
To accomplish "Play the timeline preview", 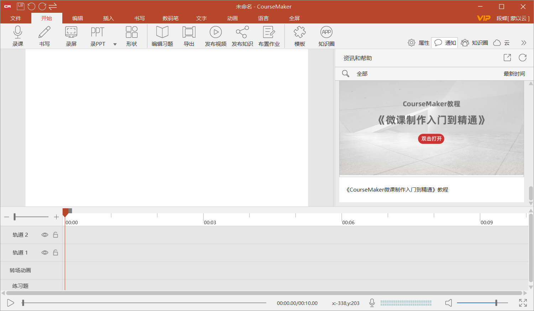I will [x=11, y=303].
